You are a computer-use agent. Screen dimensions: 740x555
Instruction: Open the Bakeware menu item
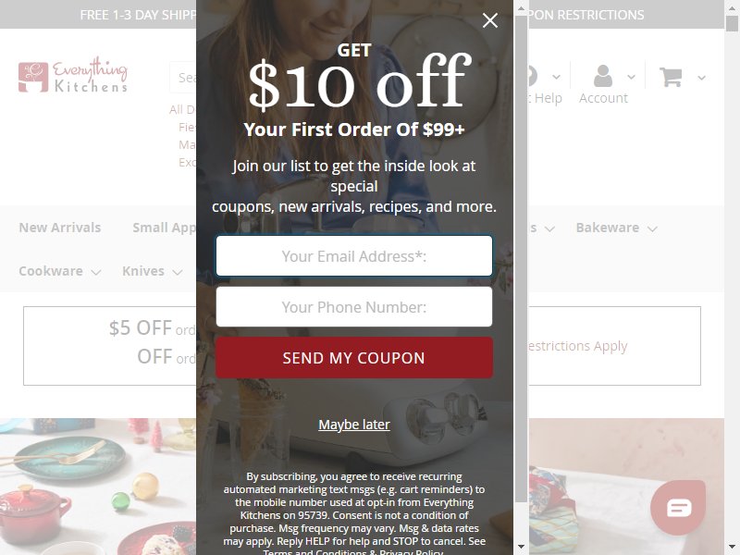[x=608, y=228]
